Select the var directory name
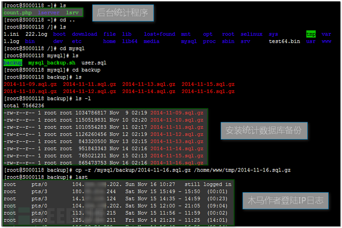 click(x=326, y=34)
